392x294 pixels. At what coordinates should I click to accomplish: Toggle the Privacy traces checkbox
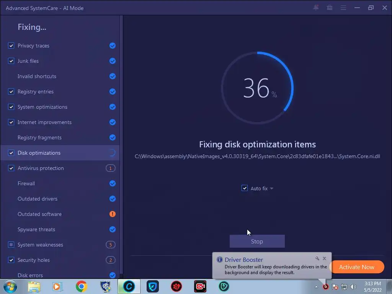tap(11, 46)
